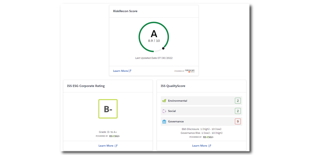Screen dimensions: 310x155
Task: Click external link icon in RiskRecon card
Action: coord(130,71)
